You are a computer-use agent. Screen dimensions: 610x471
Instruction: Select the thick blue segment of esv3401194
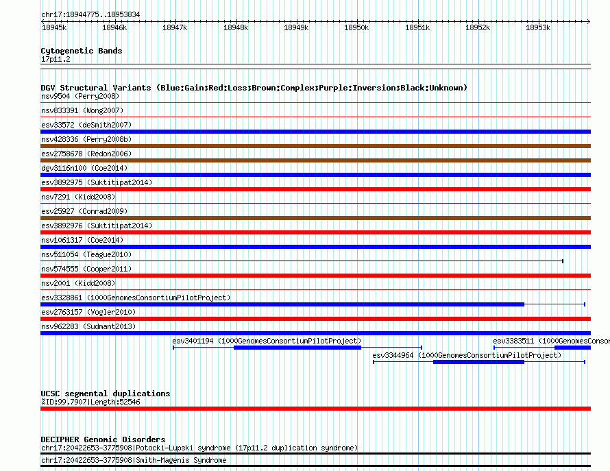click(x=297, y=348)
